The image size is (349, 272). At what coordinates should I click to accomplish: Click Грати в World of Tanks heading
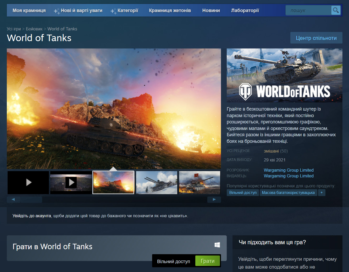tap(52, 247)
